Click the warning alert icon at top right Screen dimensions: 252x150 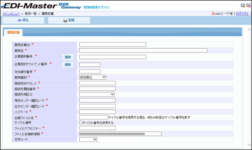point(243,5)
